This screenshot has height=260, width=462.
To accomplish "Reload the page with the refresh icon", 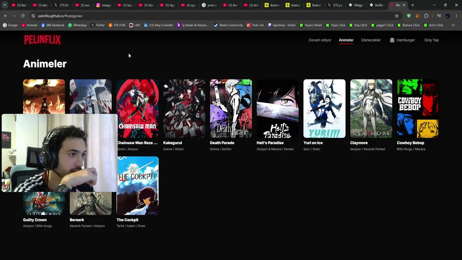I will pos(23,16).
